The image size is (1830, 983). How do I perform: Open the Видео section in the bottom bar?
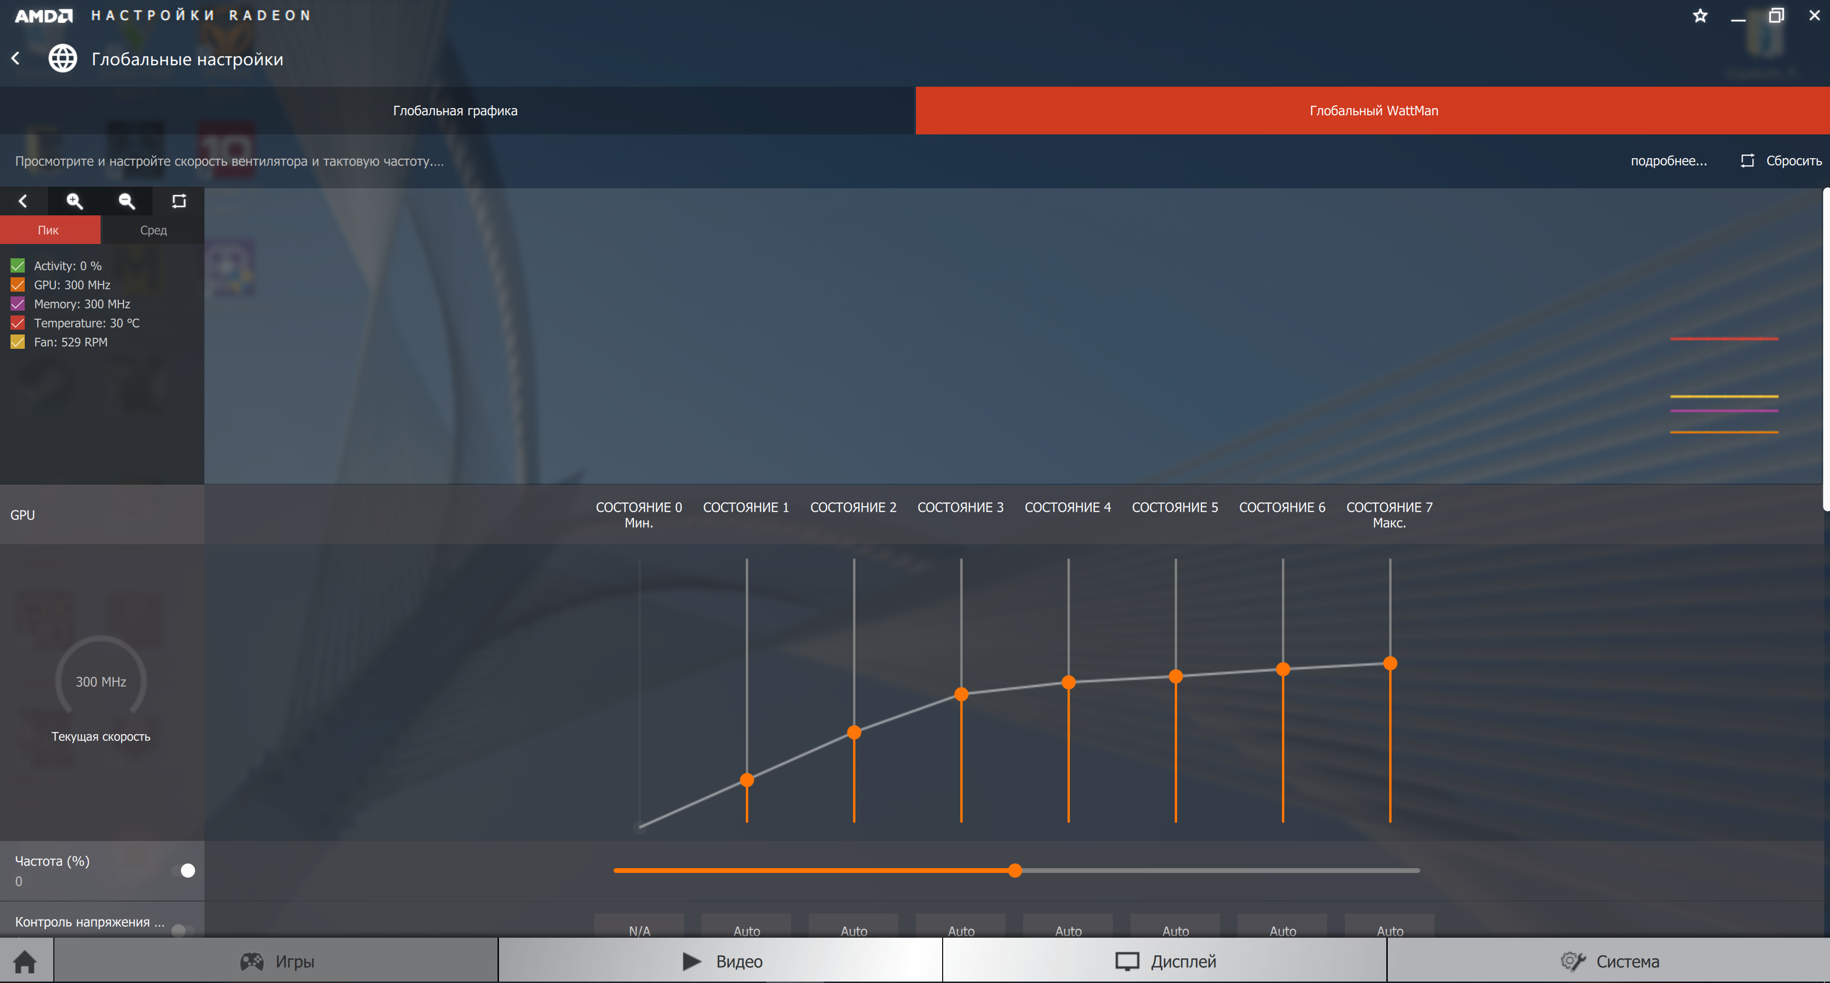pyautogui.click(x=721, y=961)
